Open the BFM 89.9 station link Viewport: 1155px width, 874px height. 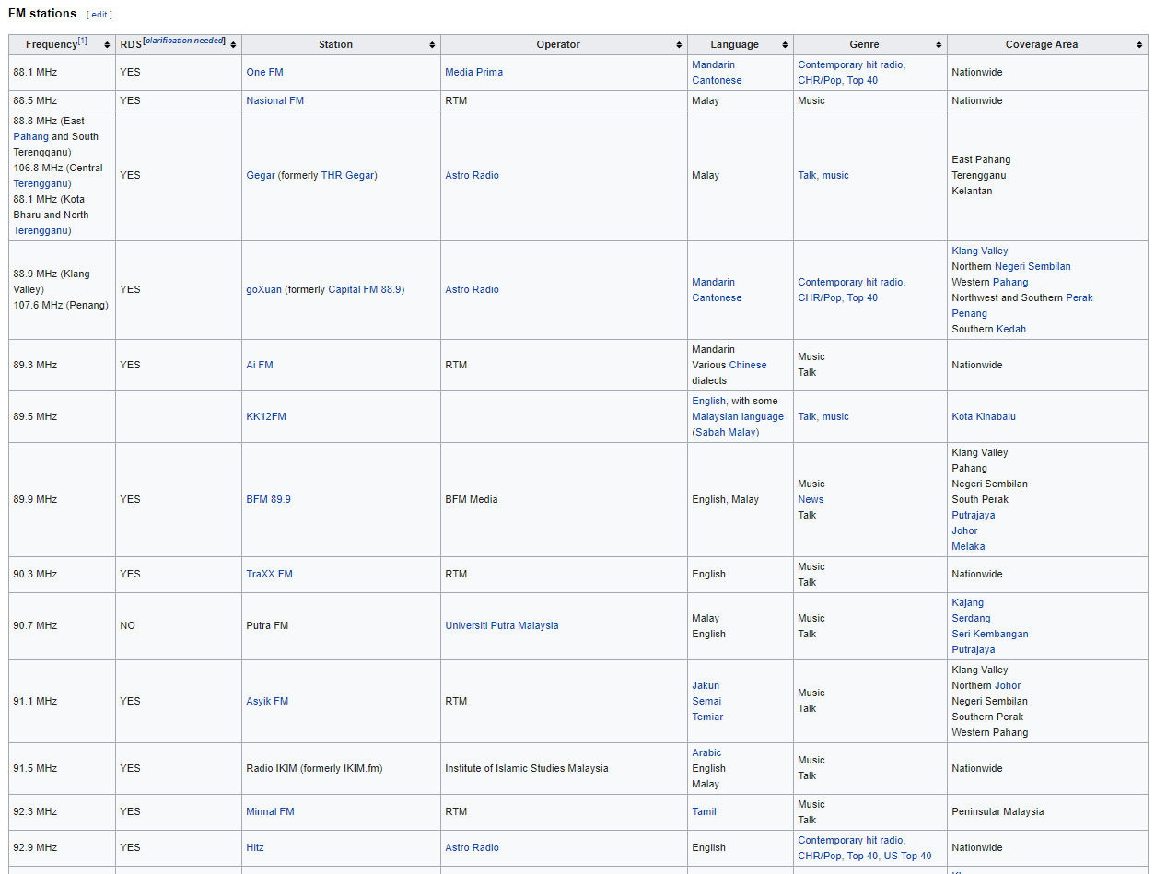click(x=268, y=500)
